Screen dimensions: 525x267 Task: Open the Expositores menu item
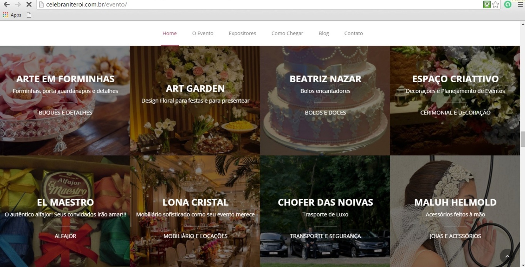tap(242, 33)
